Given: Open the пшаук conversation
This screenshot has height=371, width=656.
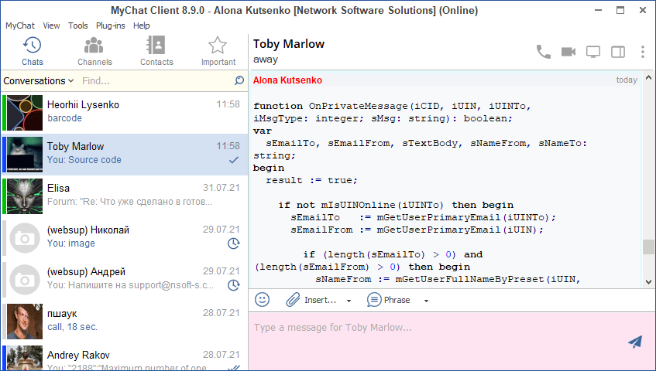Looking at the screenshot, I should tap(125, 322).
